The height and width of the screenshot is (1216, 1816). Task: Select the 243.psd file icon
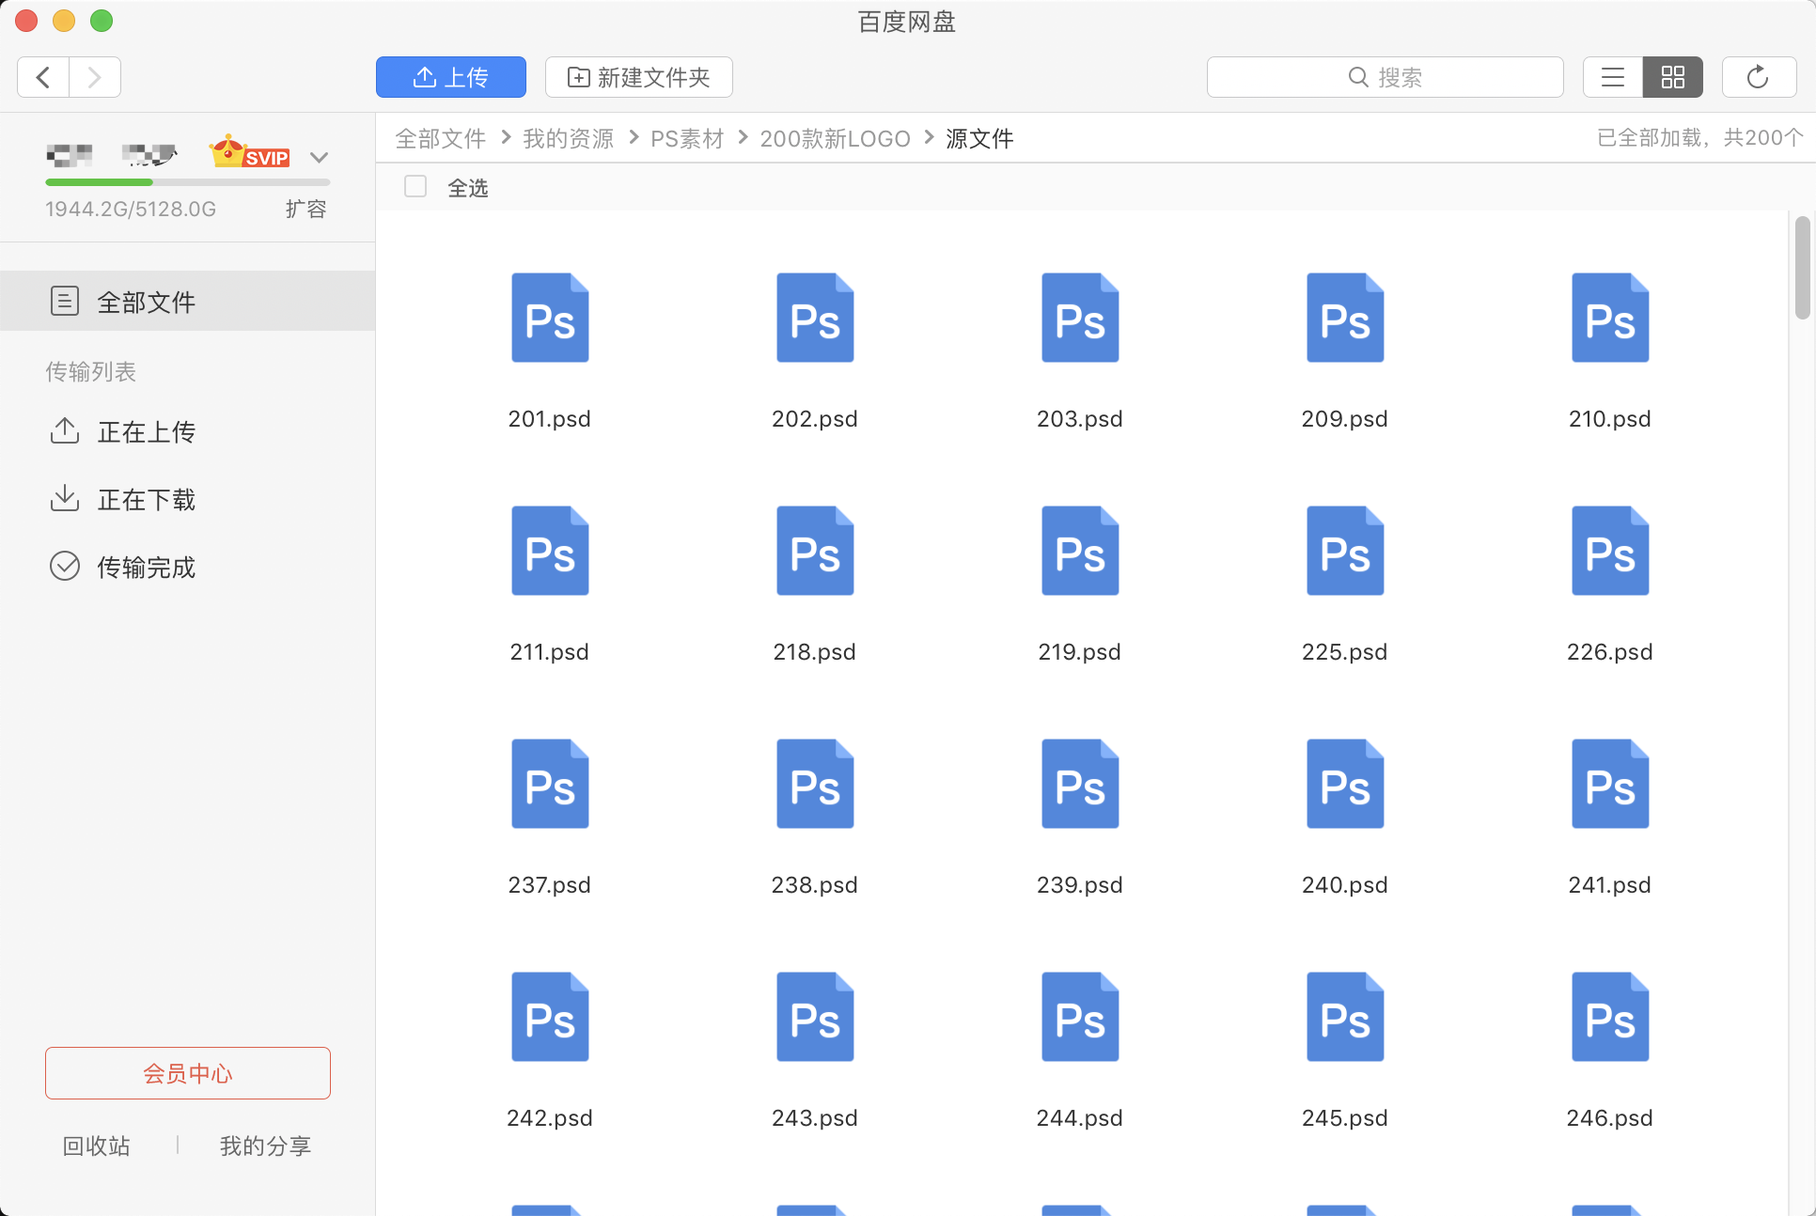coord(815,1017)
